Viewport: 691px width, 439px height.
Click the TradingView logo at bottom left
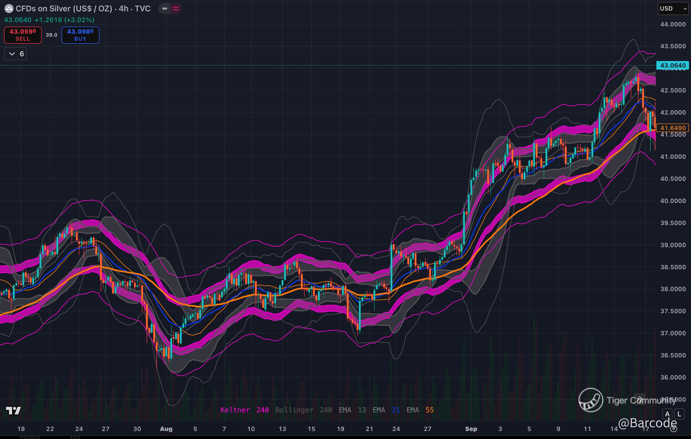tap(14, 411)
